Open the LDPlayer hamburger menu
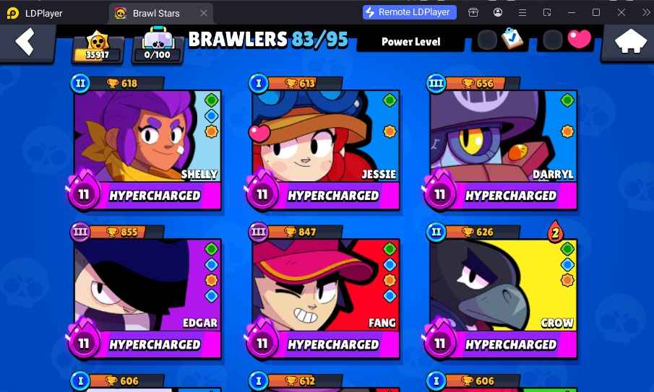 pyautogui.click(x=522, y=12)
